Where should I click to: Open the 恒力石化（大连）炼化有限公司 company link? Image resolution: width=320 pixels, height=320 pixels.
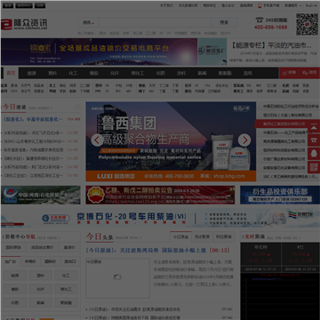287,115
